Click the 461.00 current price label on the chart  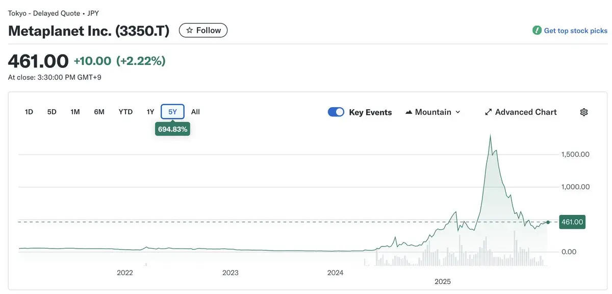coord(572,222)
